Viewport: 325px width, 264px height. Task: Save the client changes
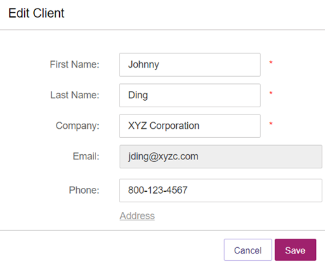pyautogui.click(x=295, y=250)
